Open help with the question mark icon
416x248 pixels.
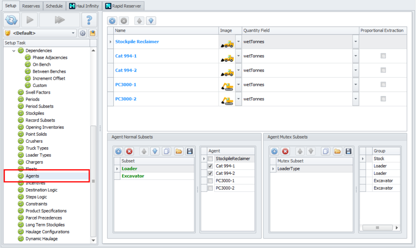click(x=89, y=20)
